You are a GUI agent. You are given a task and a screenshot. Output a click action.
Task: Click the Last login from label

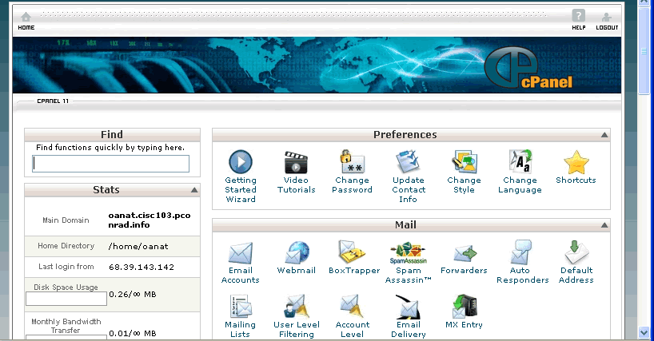[x=66, y=267]
